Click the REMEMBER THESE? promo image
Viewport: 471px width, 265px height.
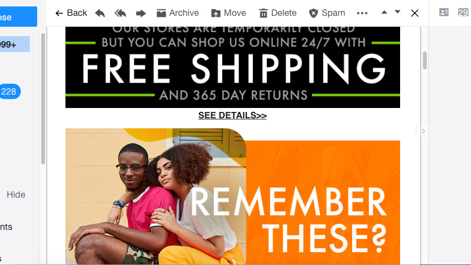tap(233, 197)
